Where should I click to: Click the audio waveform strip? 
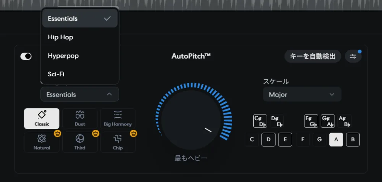click(x=191, y=5)
